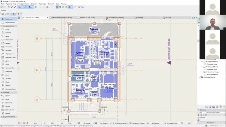Image resolution: width=226 pixels, height=127 pixels.
Task: Select the 3D-сетка (Mesh) tool
Action: [8, 79]
